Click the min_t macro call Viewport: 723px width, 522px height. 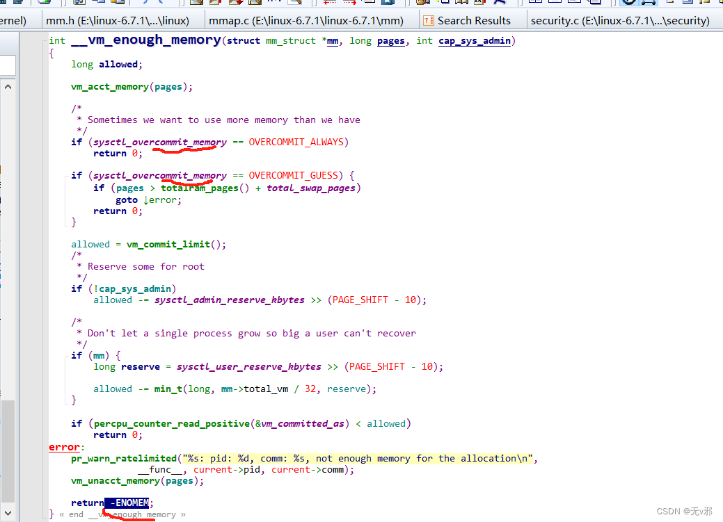pyautogui.click(x=168, y=389)
